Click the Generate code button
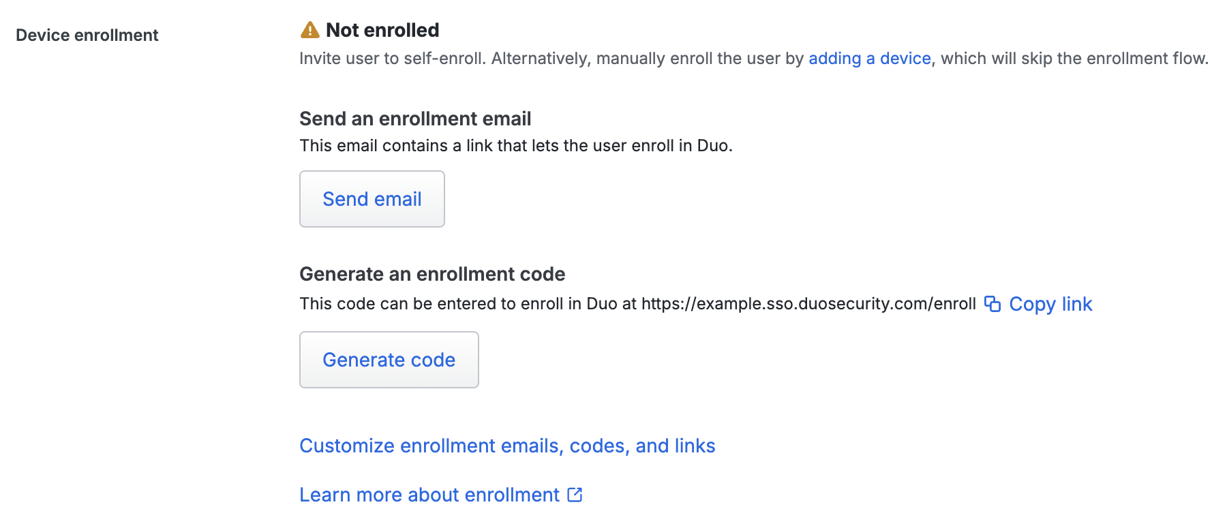The image size is (1227, 526). pos(389,359)
